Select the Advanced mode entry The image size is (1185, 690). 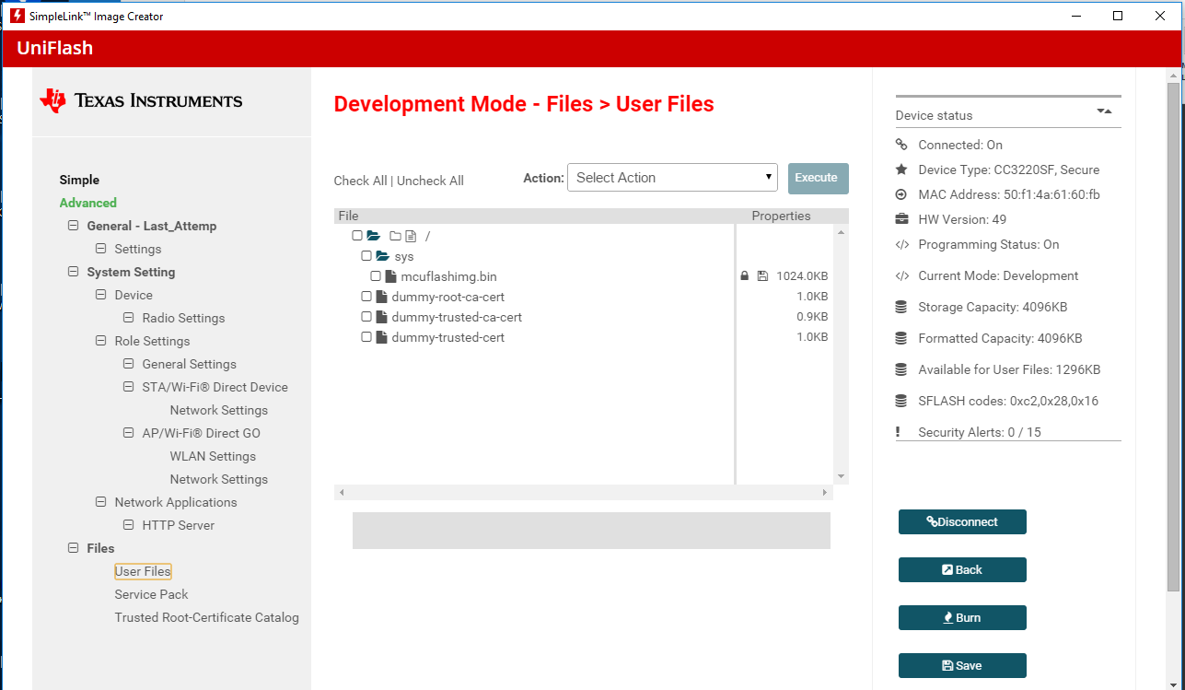tap(88, 203)
